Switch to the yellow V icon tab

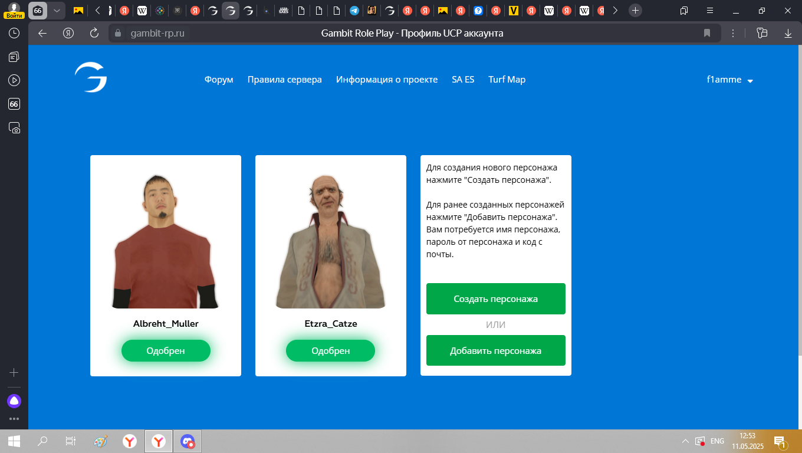tap(514, 11)
